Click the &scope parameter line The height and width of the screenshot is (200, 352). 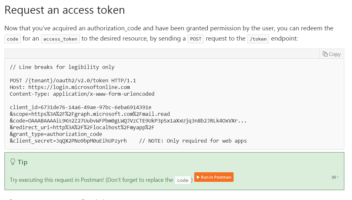coord(90,114)
